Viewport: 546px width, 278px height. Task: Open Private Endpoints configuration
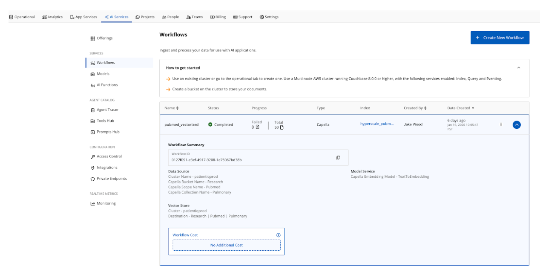coord(111,179)
